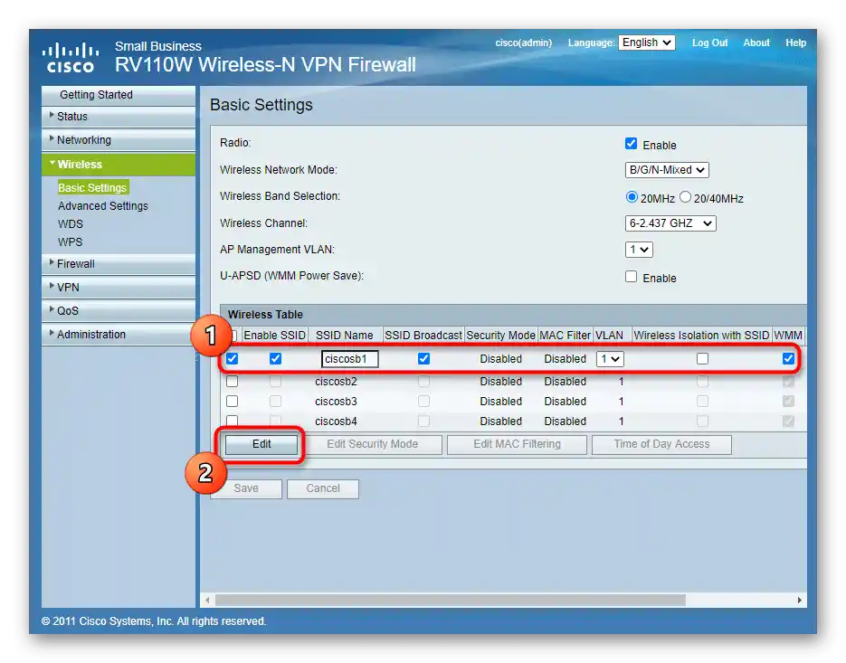The width and height of the screenshot is (846, 663).
Task: Open VLAN dropdown for ciscosb1
Action: point(610,359)
